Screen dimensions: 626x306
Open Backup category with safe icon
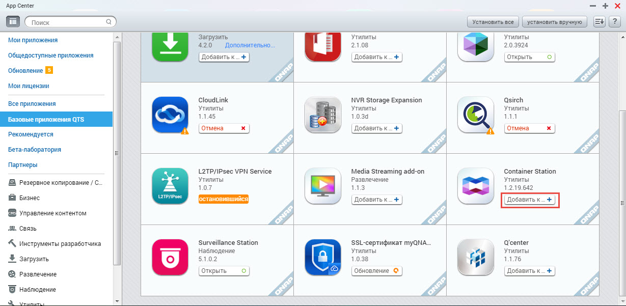pos(55,182)
